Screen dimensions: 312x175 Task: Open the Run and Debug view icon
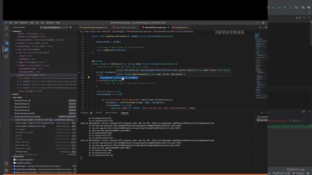point(6,49)
